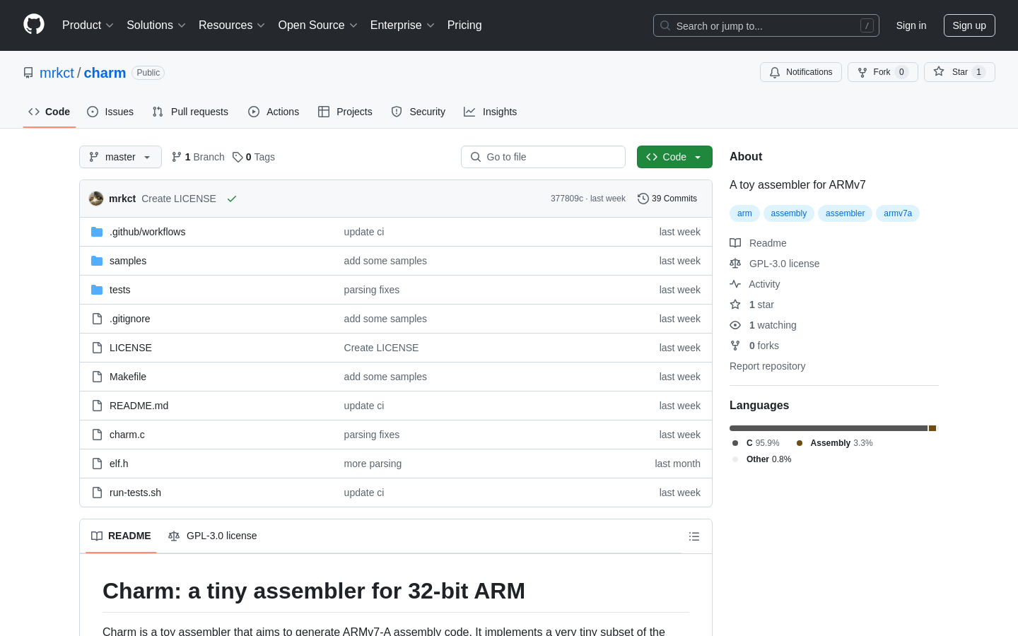Open README.md file
This screenshot has height=636, width=1018.
[139, 406]
